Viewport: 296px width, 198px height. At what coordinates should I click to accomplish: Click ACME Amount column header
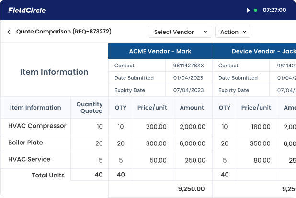(192, 108)
